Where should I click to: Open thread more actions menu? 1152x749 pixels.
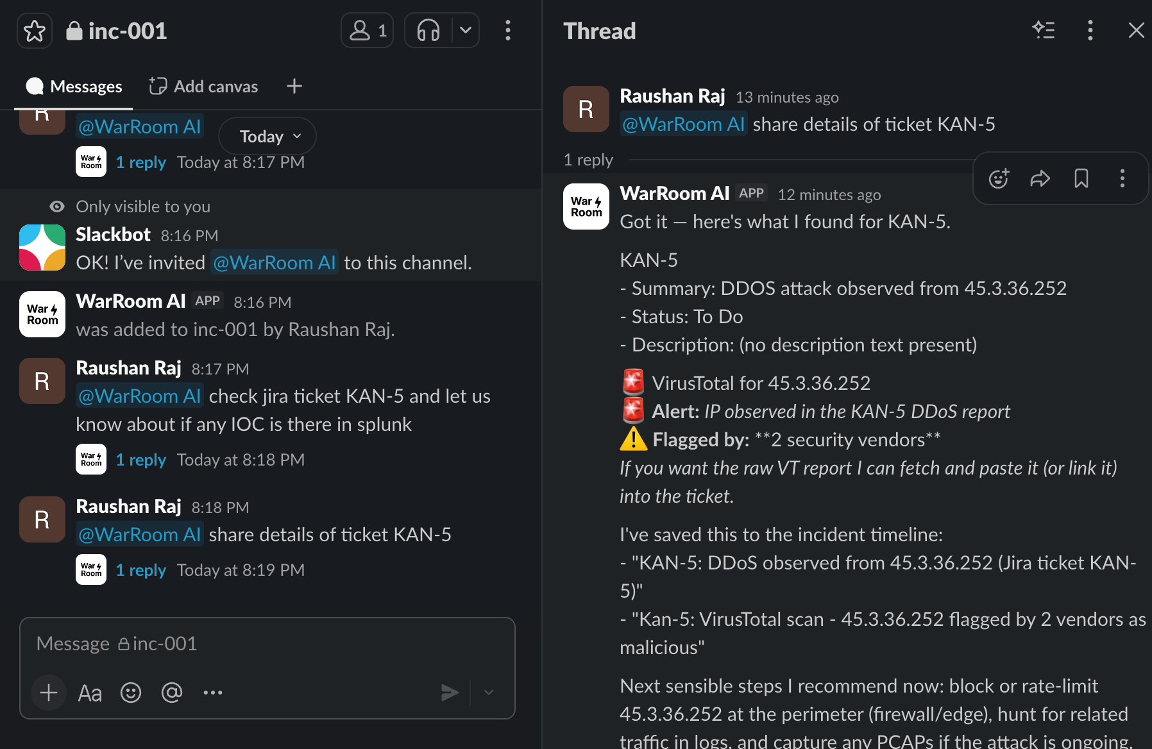(x=1090, y=30)
